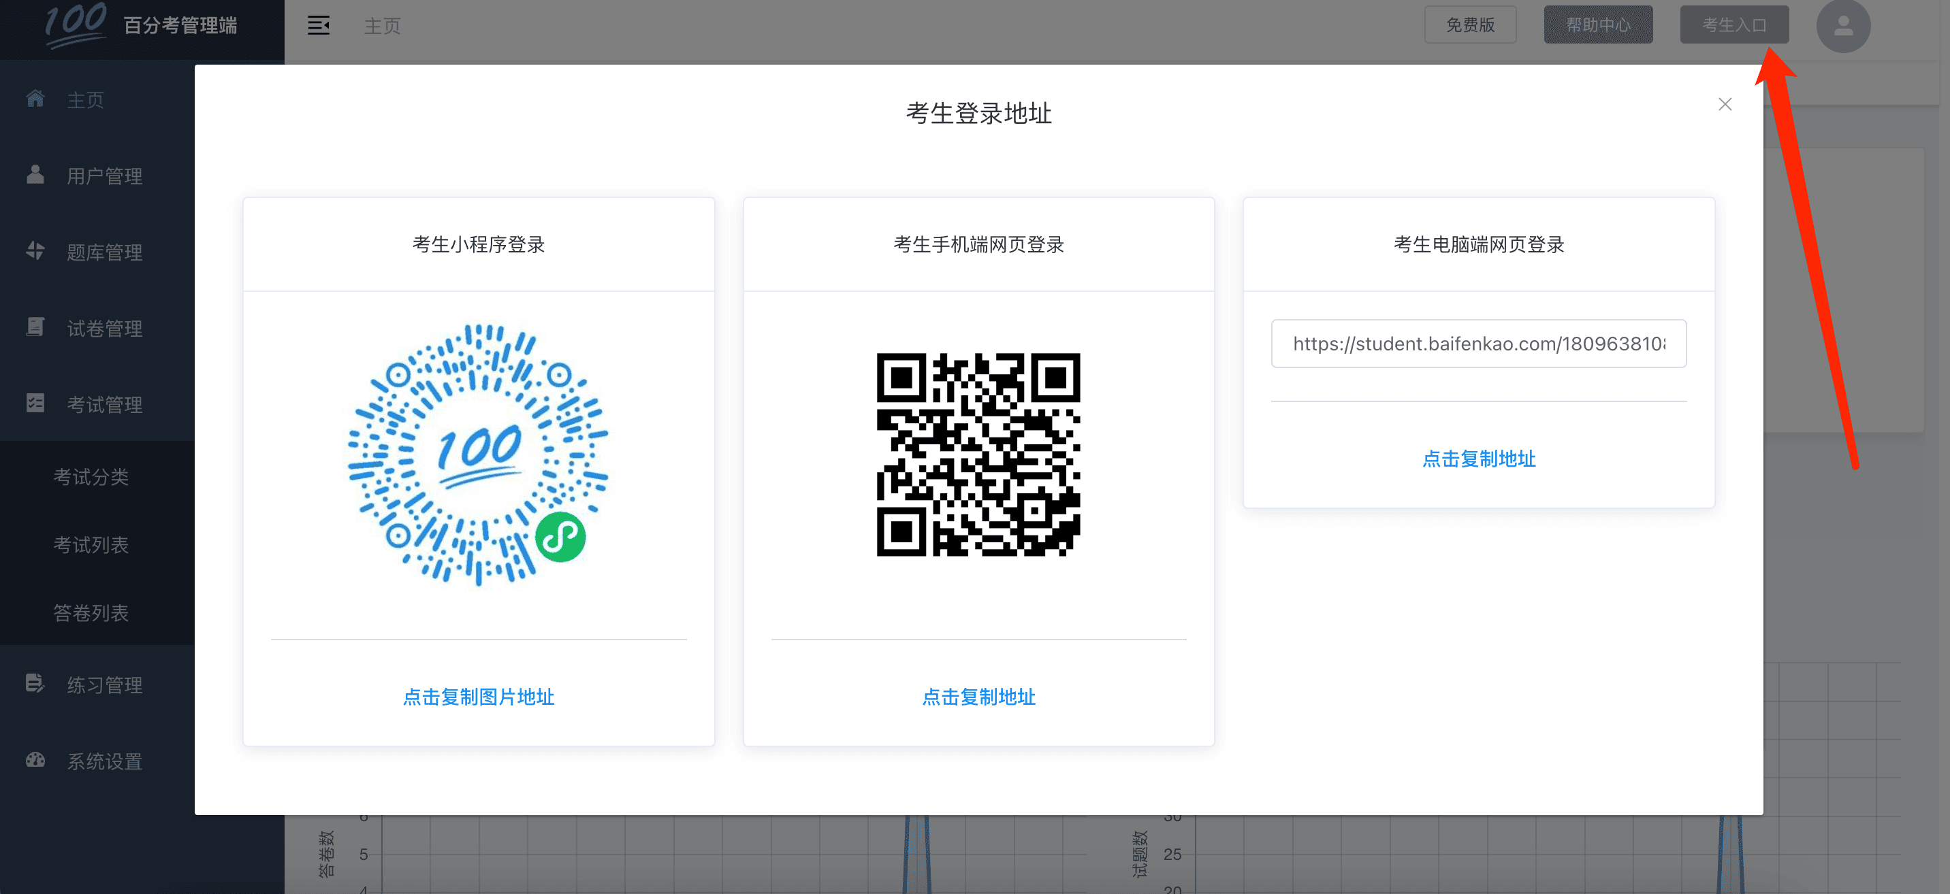The width and height of the screenshot is (1950, 894).
Task: Click the system settings dashboard icon
Action: [x=35, y=760]
